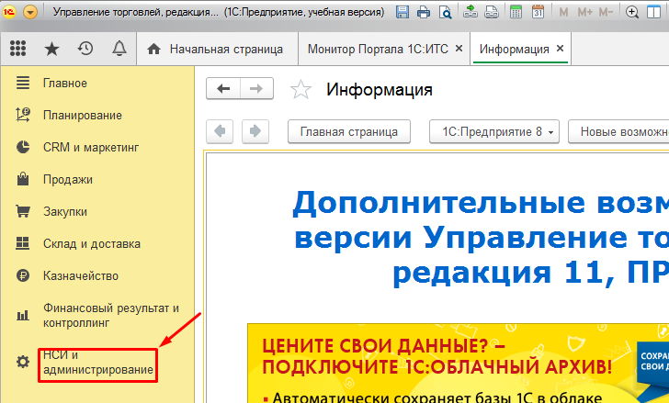Viewport: 669px width, 403px height.
Task: Click the Продажи shopping bag icon
Action: [x=23, y=179]
